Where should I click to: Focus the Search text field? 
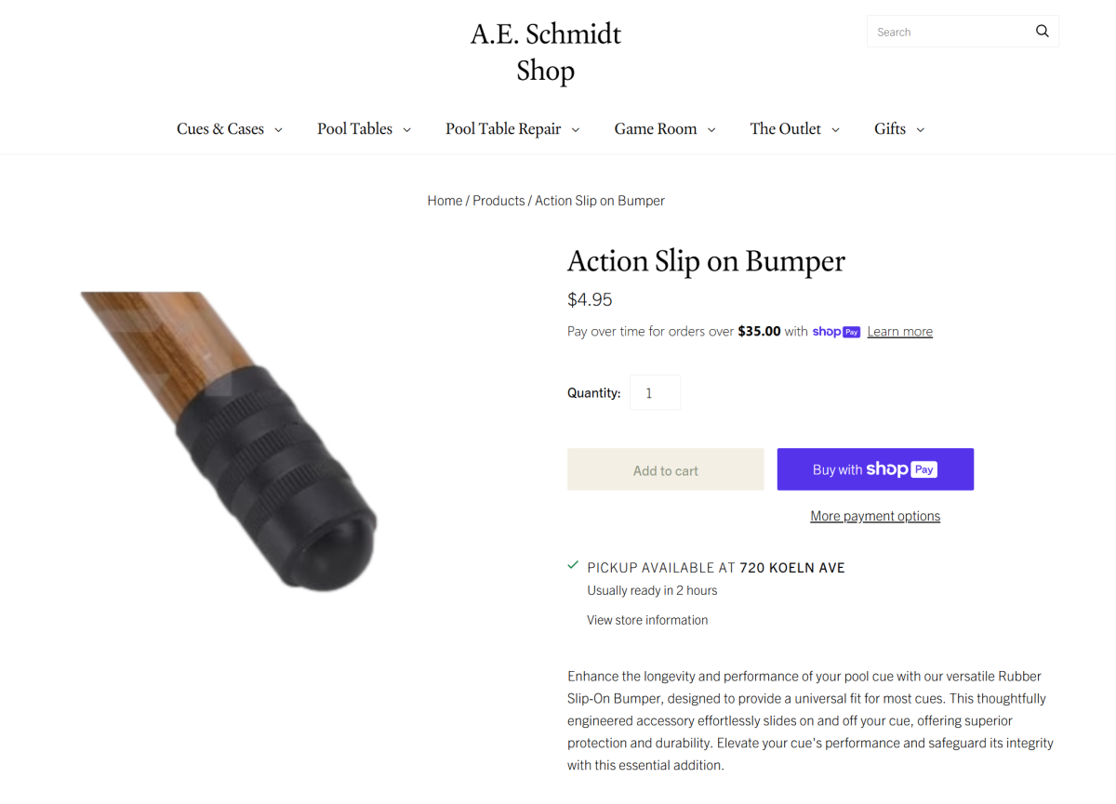(947, 32)
